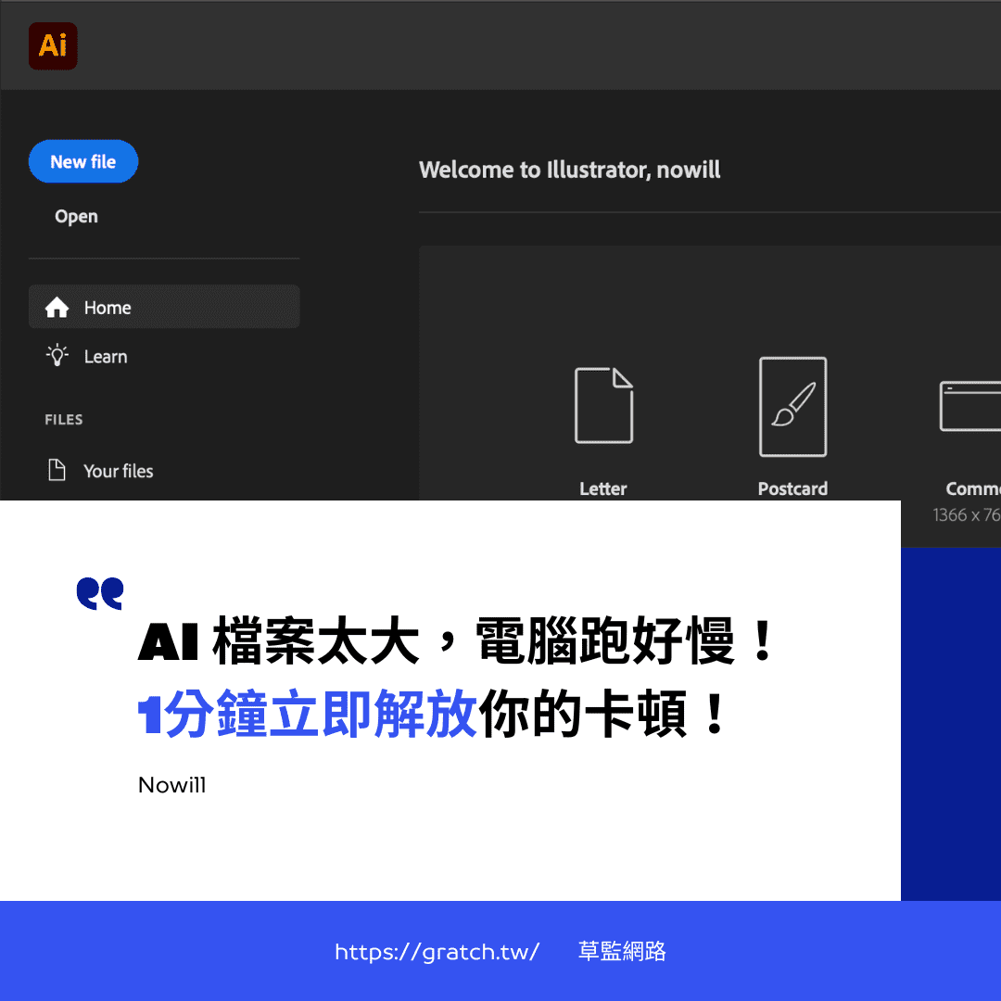
Task: Click the blue 1分鐘立即解放 headline text
Action: (x=307, y=716)
